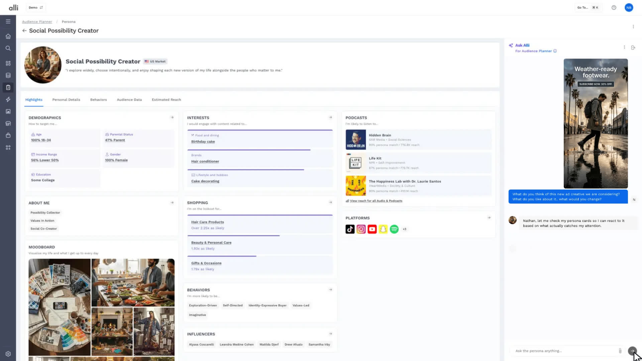
Task: Expand the Demographics card arrow
Action: 172,117
